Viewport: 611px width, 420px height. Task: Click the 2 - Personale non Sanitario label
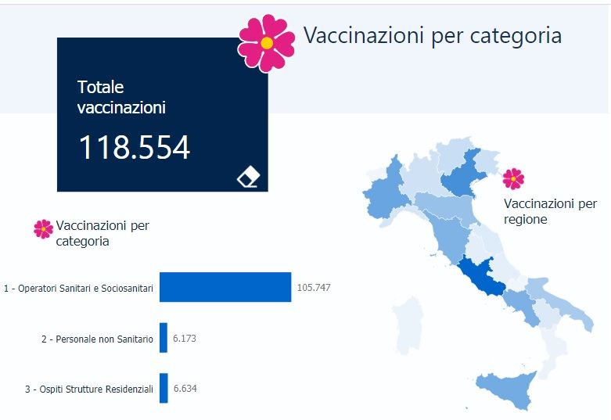[97, 339]
